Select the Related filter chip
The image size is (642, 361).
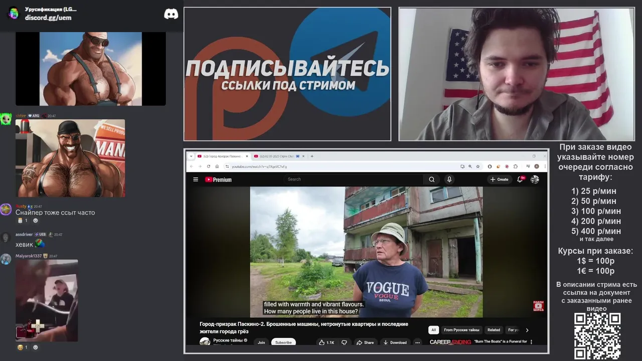click(494, 330)
